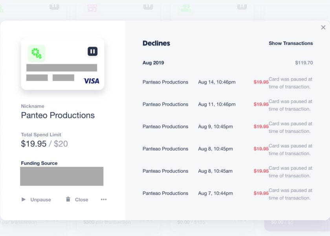Click the green merchant logo on card
This screenshot has height=236, width=330.
pyautogui.click(x=37, y=53)
